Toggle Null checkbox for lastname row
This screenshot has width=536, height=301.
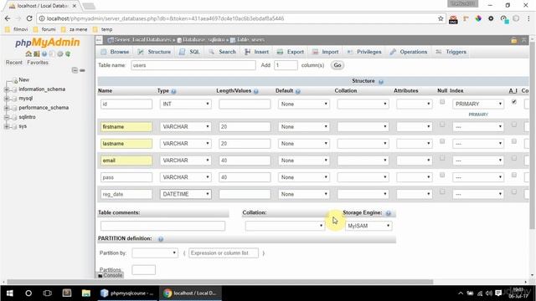pos(442,141)
